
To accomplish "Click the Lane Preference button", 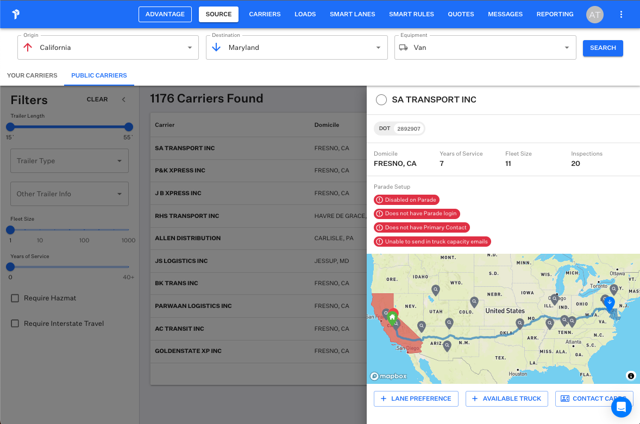I will tap(416, 399).
